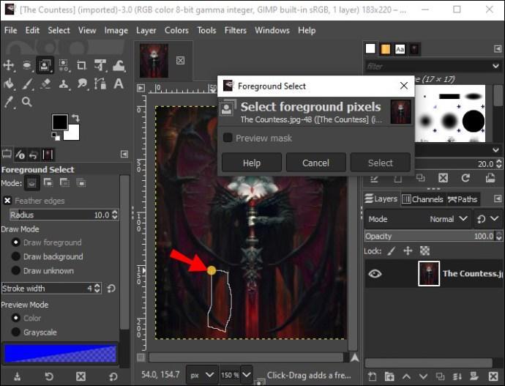Viewport: 505px width, 386px height.
Task: Open the brushes dock panel menu arrow
Action: point(498,48)
